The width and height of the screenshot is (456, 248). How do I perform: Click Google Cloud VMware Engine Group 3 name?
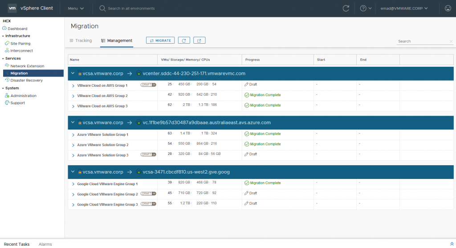pos(107,205)
